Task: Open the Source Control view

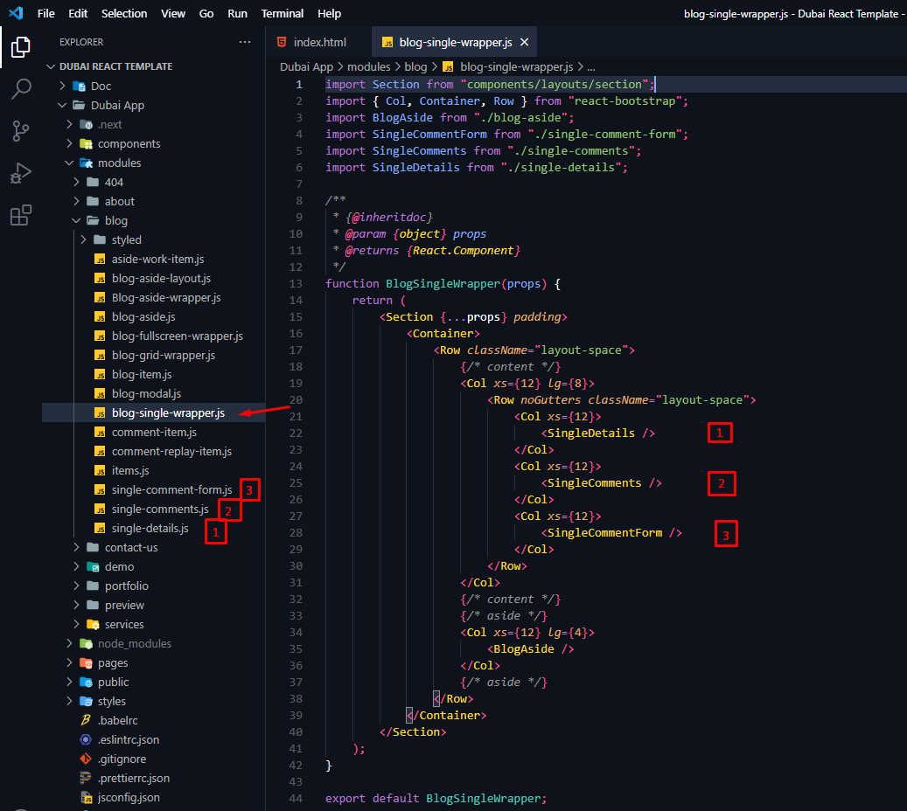Action: coord(21,131)
